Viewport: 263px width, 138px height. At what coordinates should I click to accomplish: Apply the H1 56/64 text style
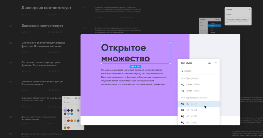click(x=199, y=110)
